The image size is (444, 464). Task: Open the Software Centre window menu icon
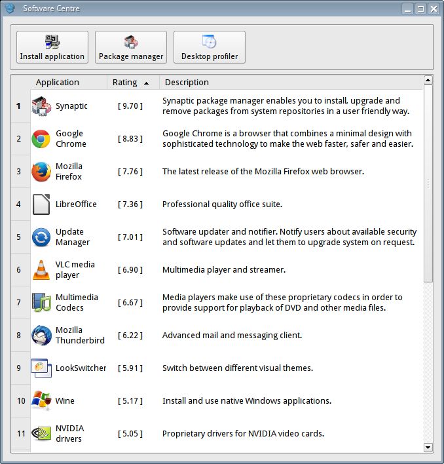(9, 9)
